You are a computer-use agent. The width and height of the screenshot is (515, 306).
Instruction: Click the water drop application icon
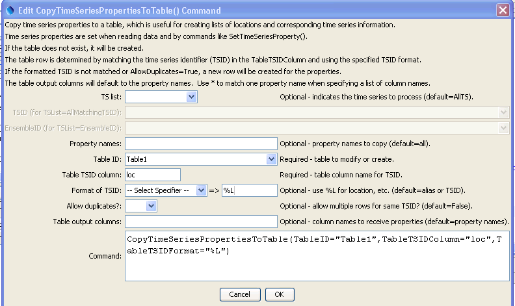point(10,10)
